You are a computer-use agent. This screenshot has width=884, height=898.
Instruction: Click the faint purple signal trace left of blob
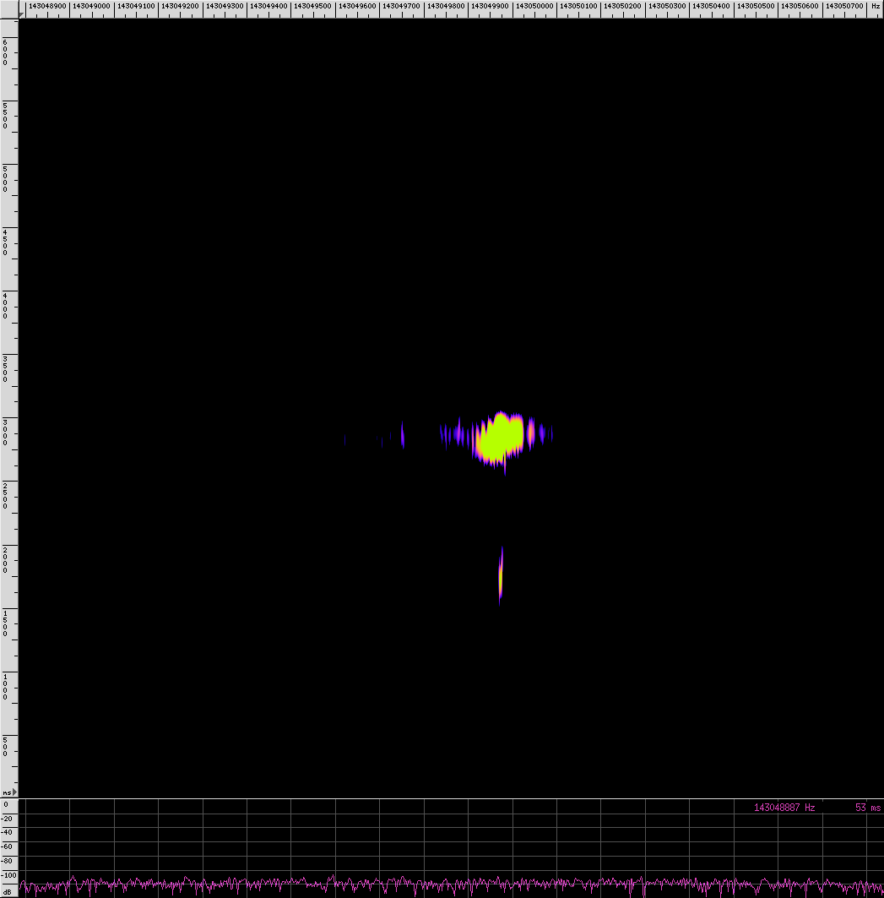[402, 434]
